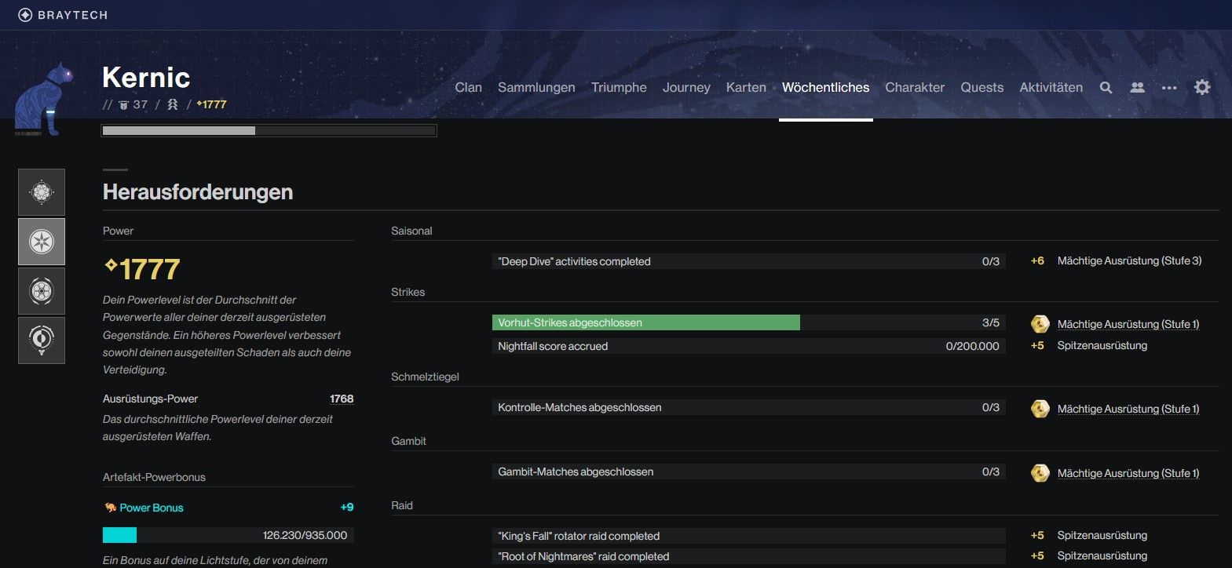Click the fireteam people icon
Screen dimensions: 1232x568
[x=1137, y=88]
